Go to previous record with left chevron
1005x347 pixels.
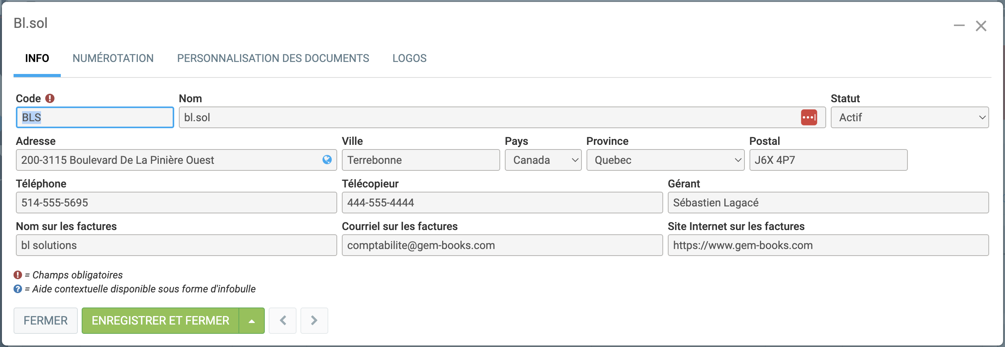coord(283,320)
